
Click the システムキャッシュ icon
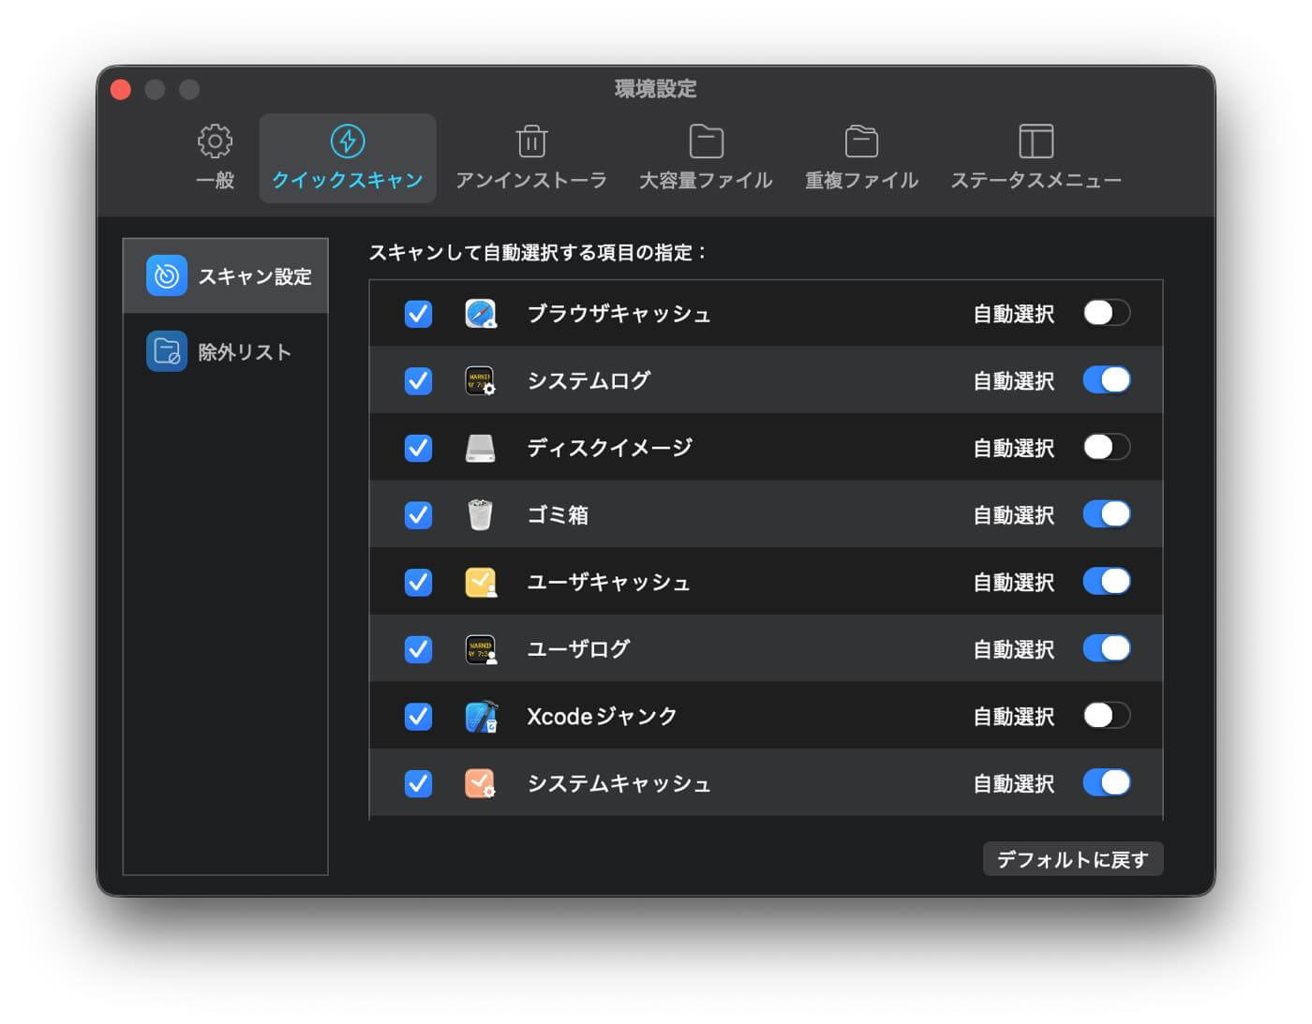coord(480,783)
